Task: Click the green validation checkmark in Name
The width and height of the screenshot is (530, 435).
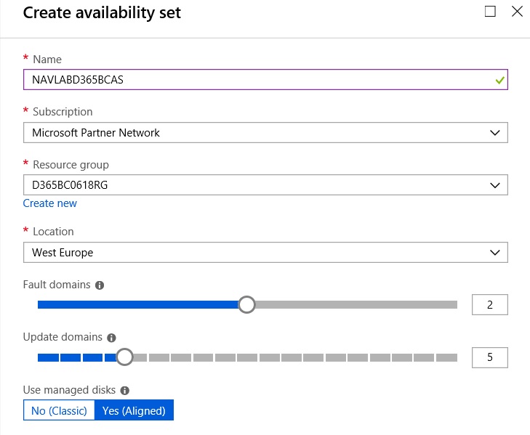Action: coord(500,81)
